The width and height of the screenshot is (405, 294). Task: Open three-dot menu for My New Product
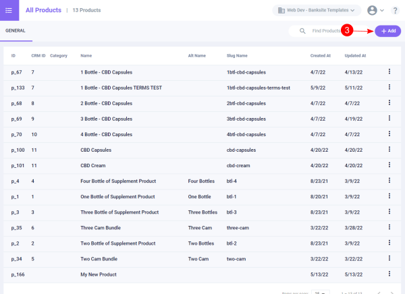pyautogui.click(x=389, y=274)
